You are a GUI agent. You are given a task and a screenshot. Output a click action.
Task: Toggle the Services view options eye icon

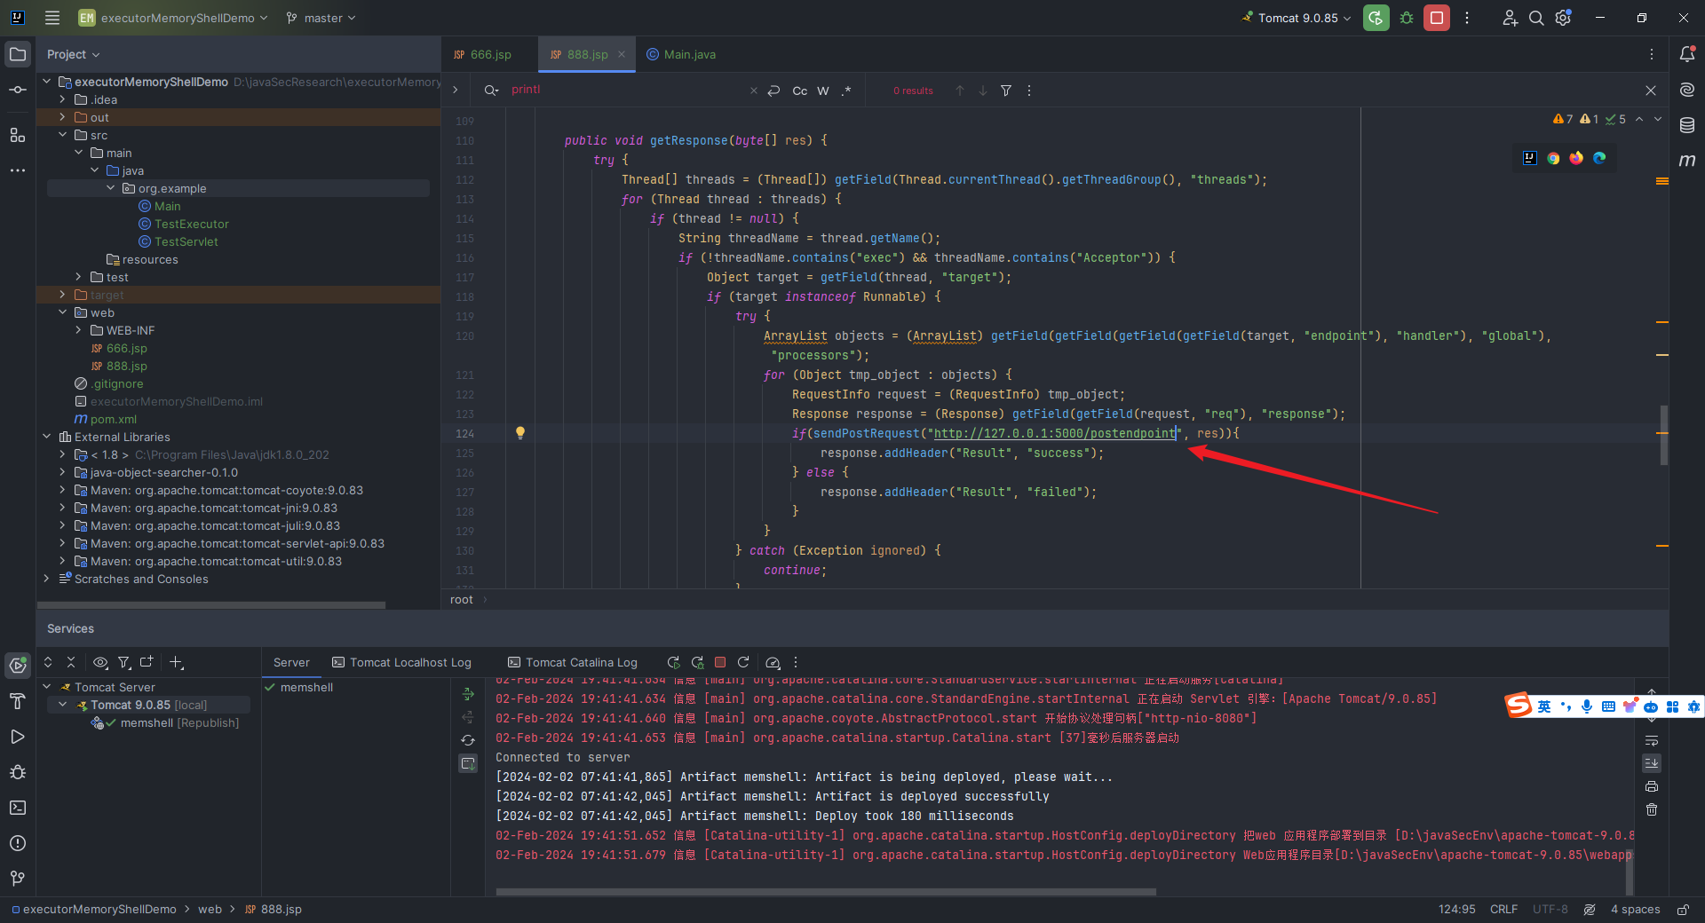(100, 662)
